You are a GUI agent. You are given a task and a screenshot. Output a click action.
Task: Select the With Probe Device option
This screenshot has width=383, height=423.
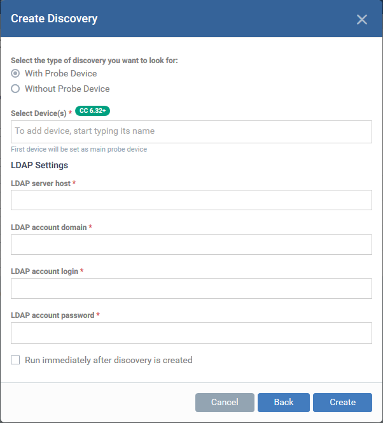[15, 73]
